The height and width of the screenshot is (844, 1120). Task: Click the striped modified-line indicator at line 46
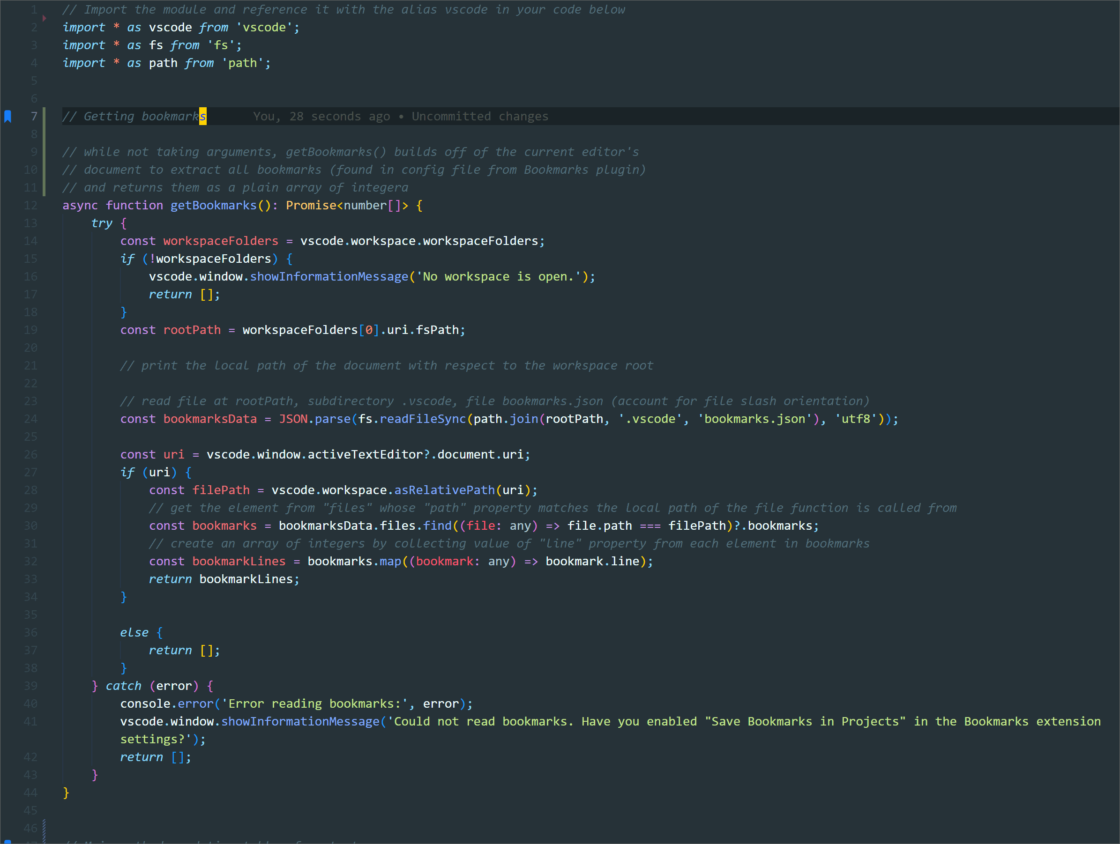click(x=44, y=829)
